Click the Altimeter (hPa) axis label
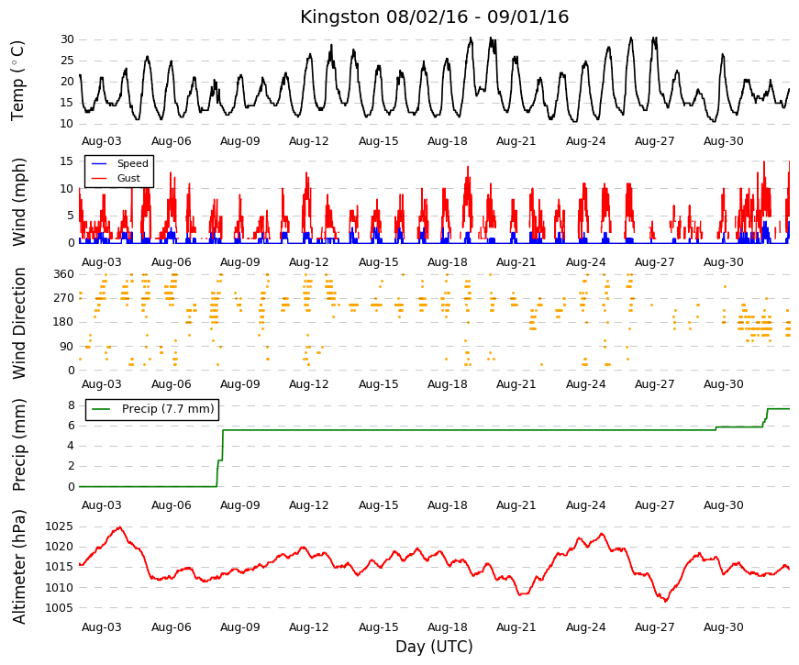Viewport: 799px width, 665px height. click(18, 567)
